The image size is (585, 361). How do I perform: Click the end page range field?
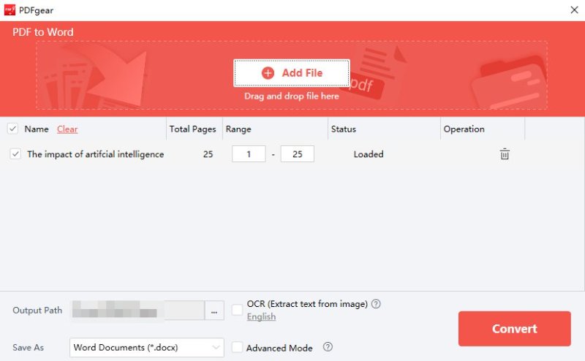[297, 154]
